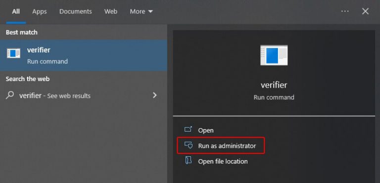The image size is (380, 183).
Task: Switch to the Apps search tab
Action: tap(40, 11)
